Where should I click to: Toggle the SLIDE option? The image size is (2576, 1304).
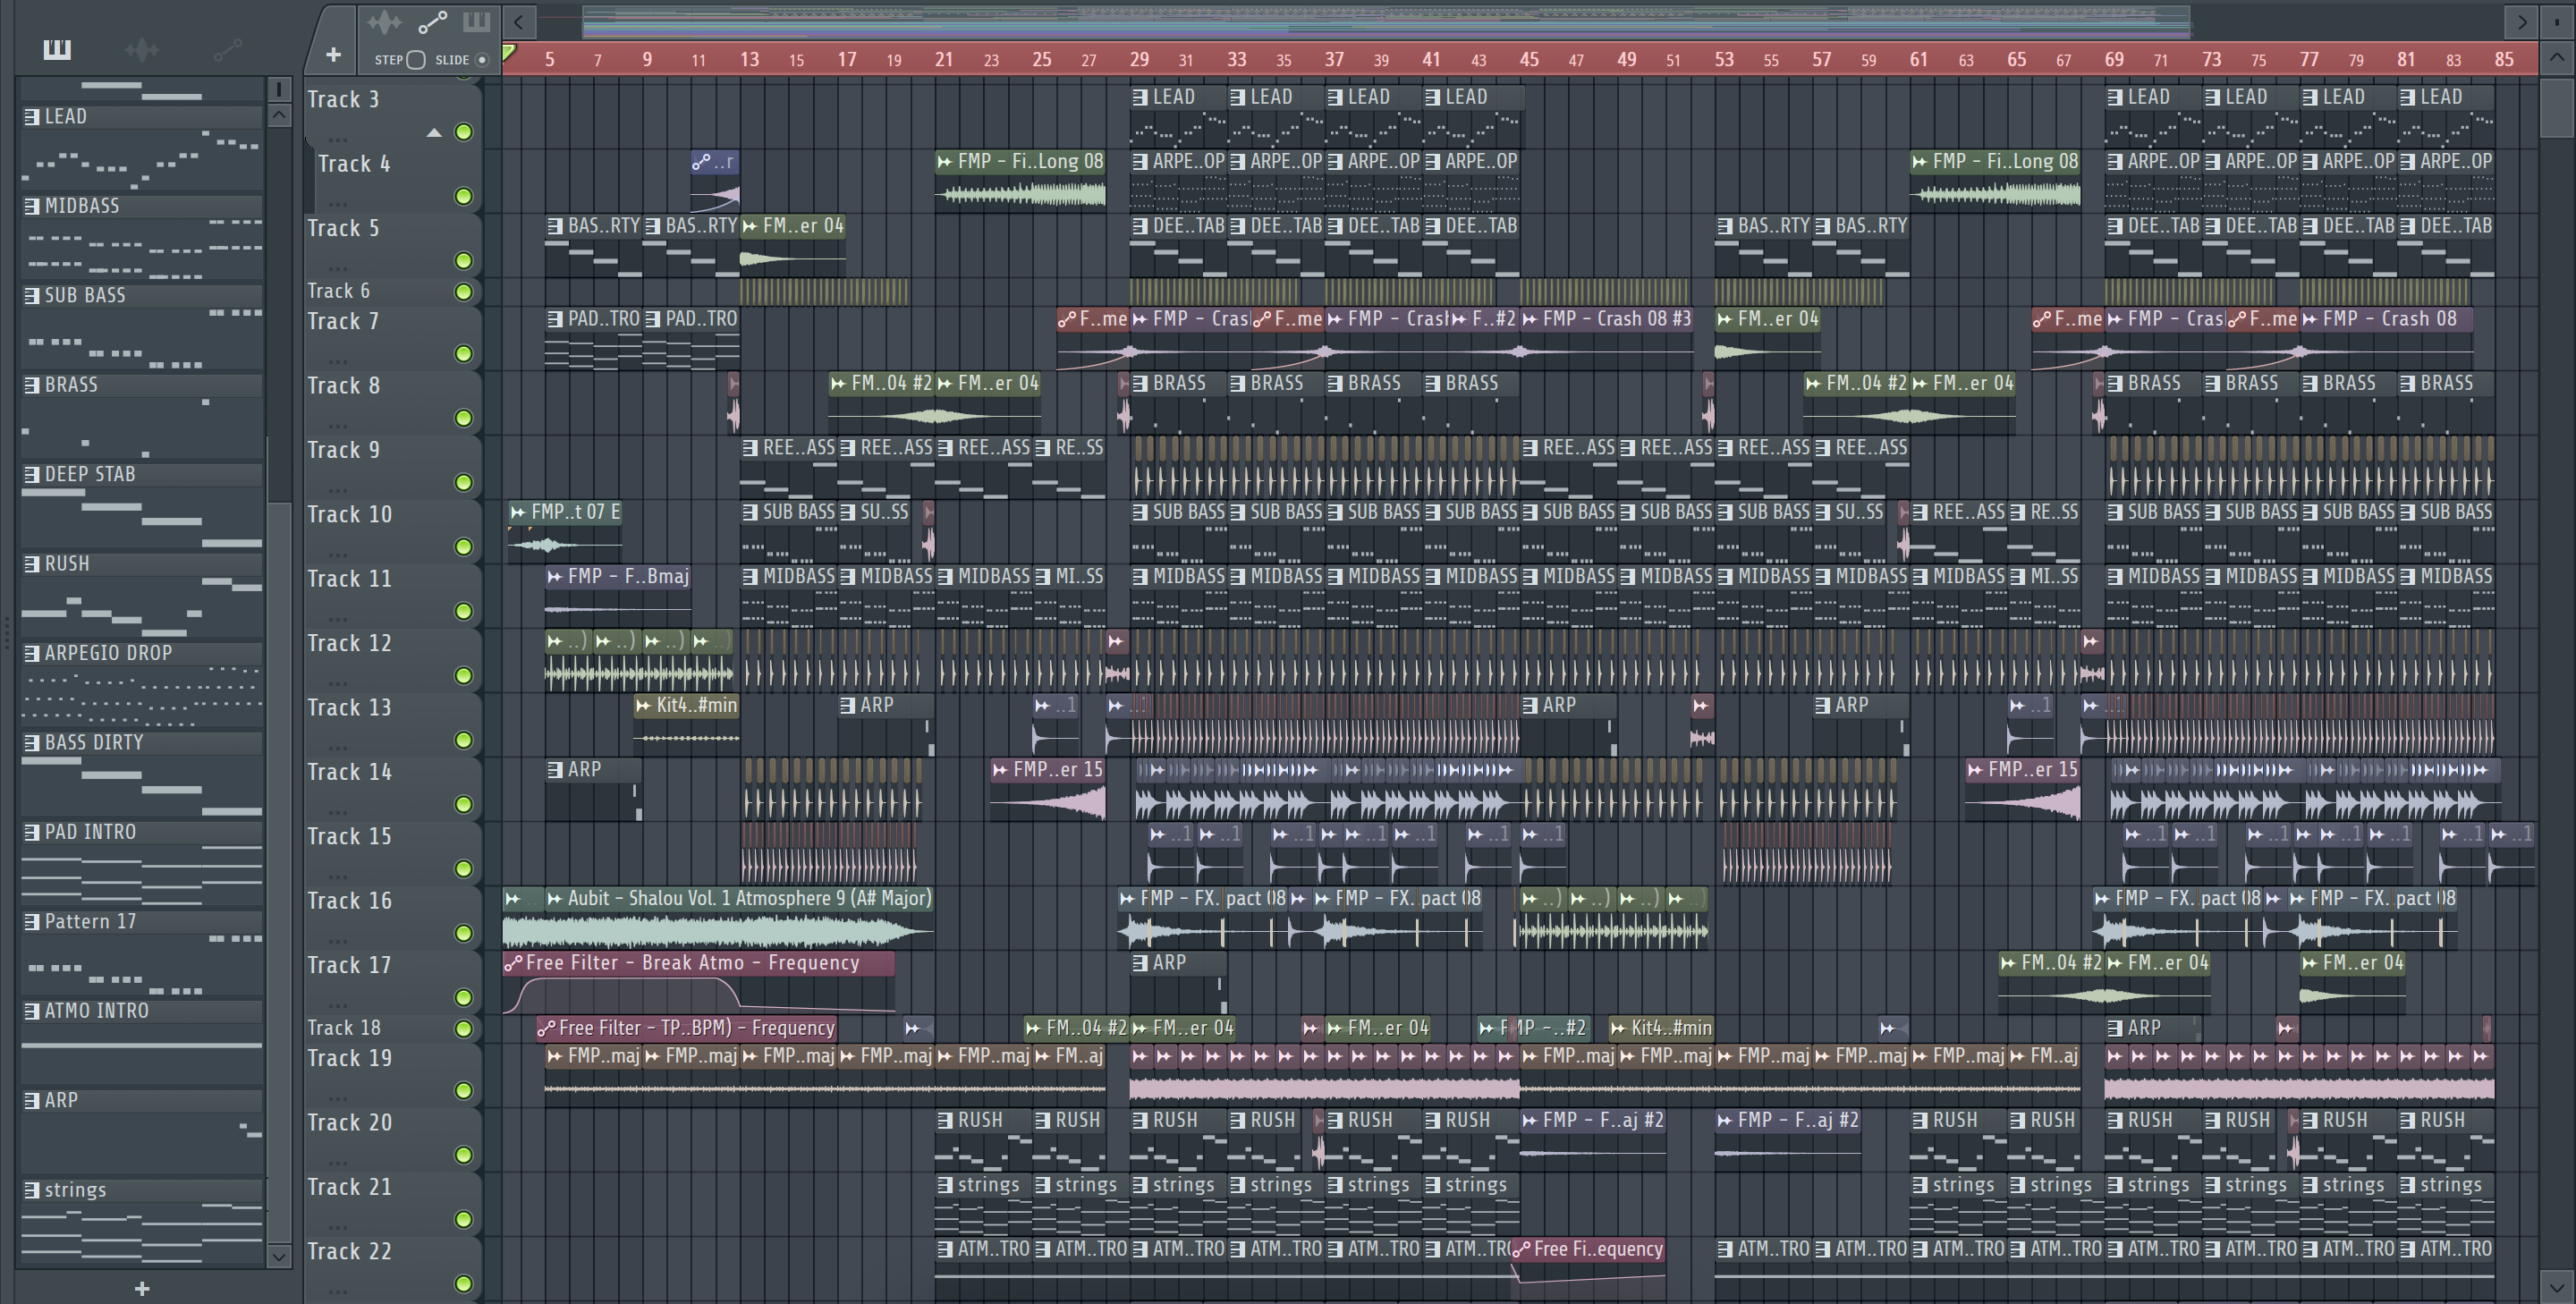[482, 60]
